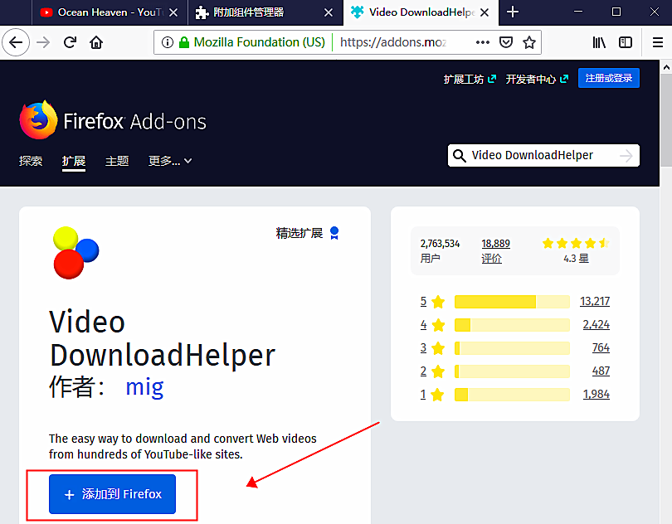Submit search with the arrow icon
This screenshot has height=524, width=672.
626,156
